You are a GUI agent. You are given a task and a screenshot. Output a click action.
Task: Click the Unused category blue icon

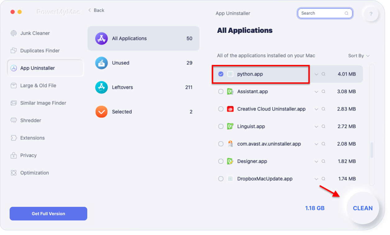tap(102, 63)
